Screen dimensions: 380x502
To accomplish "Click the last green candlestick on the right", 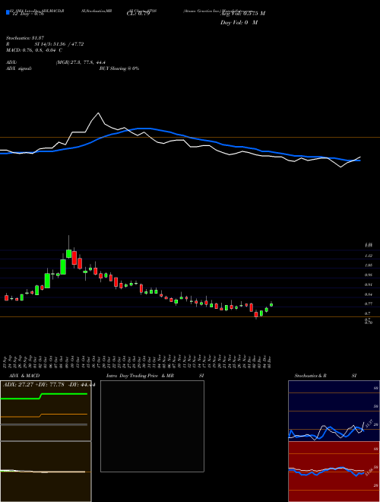I will click(271, 304).
